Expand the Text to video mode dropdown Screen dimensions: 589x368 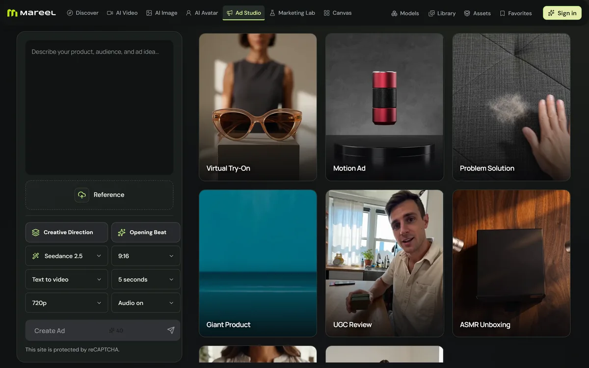click(67, 280)
